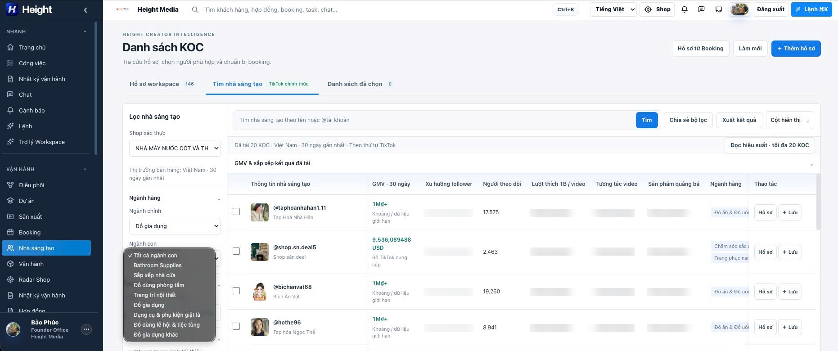
Task: Collapse the NHANH sidebar section
Action: [x=85, y=31]
